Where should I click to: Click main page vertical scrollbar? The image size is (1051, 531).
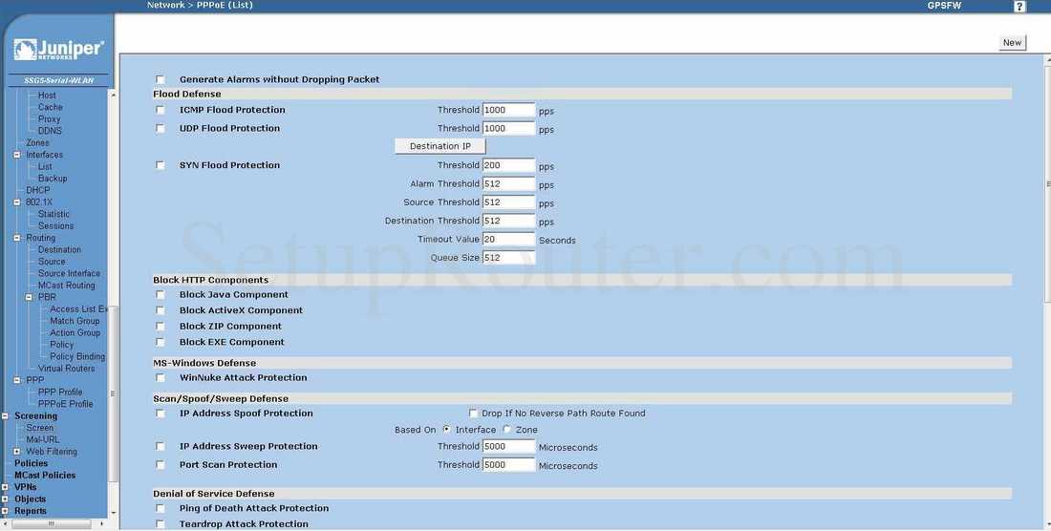(1047, 184)
